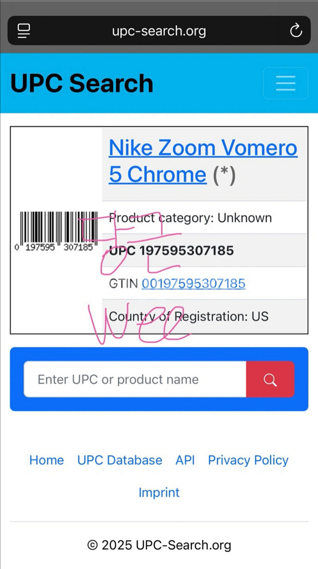Click the product barcode image
Screen dimensions: 318x569
point(56,232)
